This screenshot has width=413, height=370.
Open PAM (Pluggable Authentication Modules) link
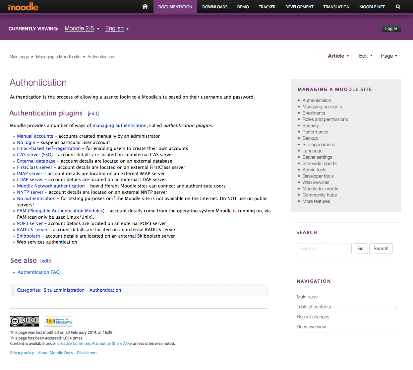[x=61, y=211]
